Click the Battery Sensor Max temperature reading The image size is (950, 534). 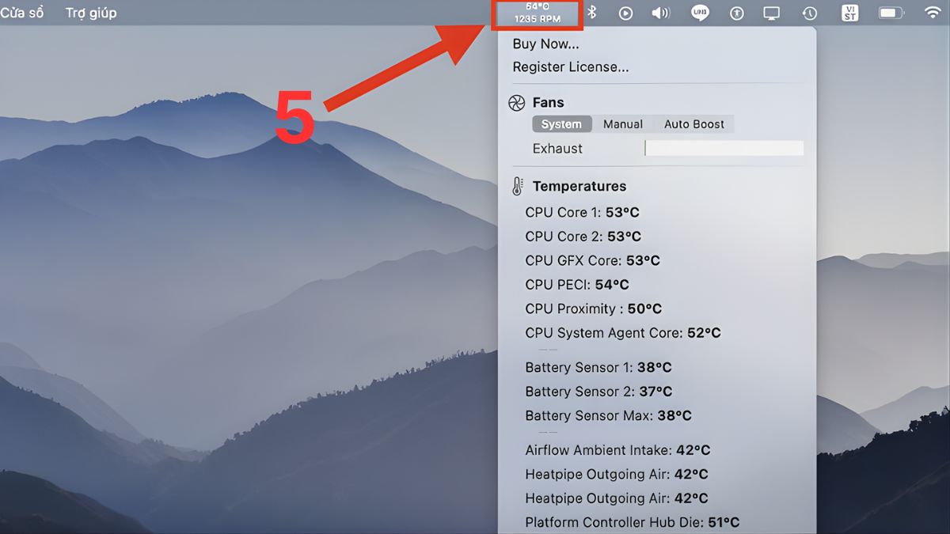click(608, 415)
